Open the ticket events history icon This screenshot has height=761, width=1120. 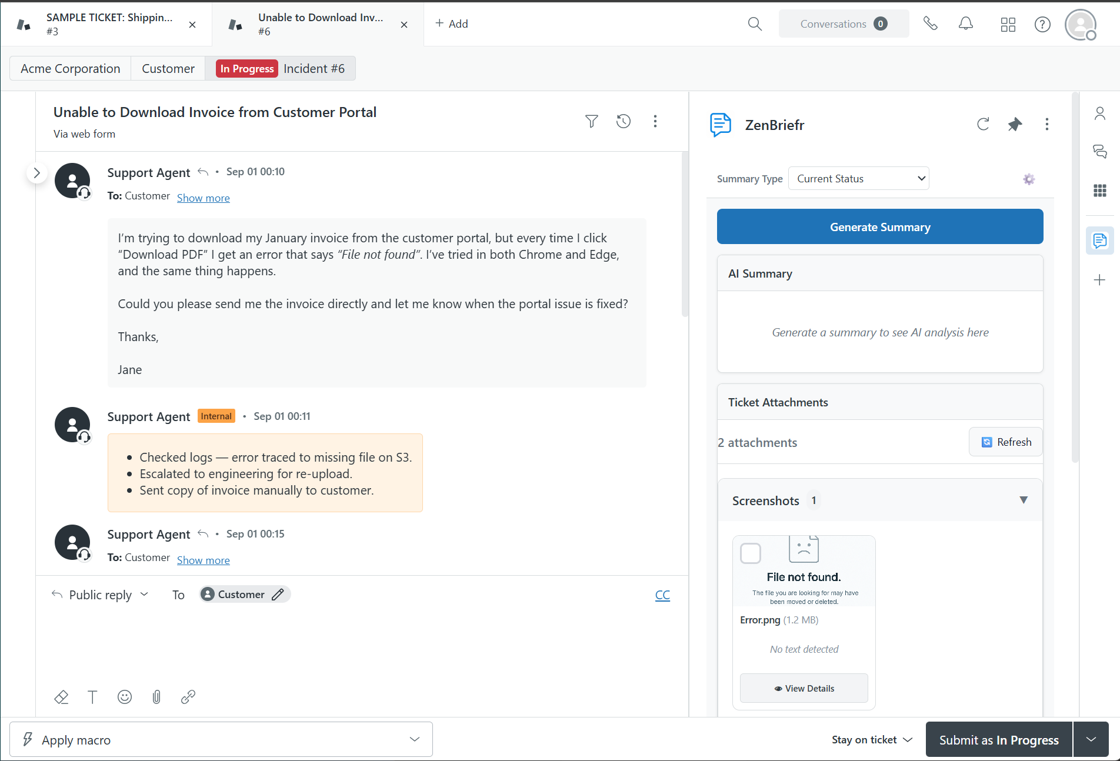click(x=624, y=121)
